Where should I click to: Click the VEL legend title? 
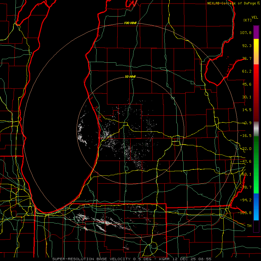pos(255,17)
